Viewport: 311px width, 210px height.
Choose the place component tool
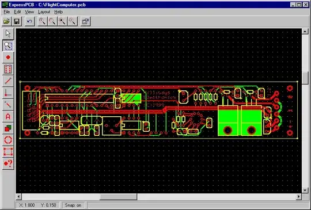click(x=8, y=69)
